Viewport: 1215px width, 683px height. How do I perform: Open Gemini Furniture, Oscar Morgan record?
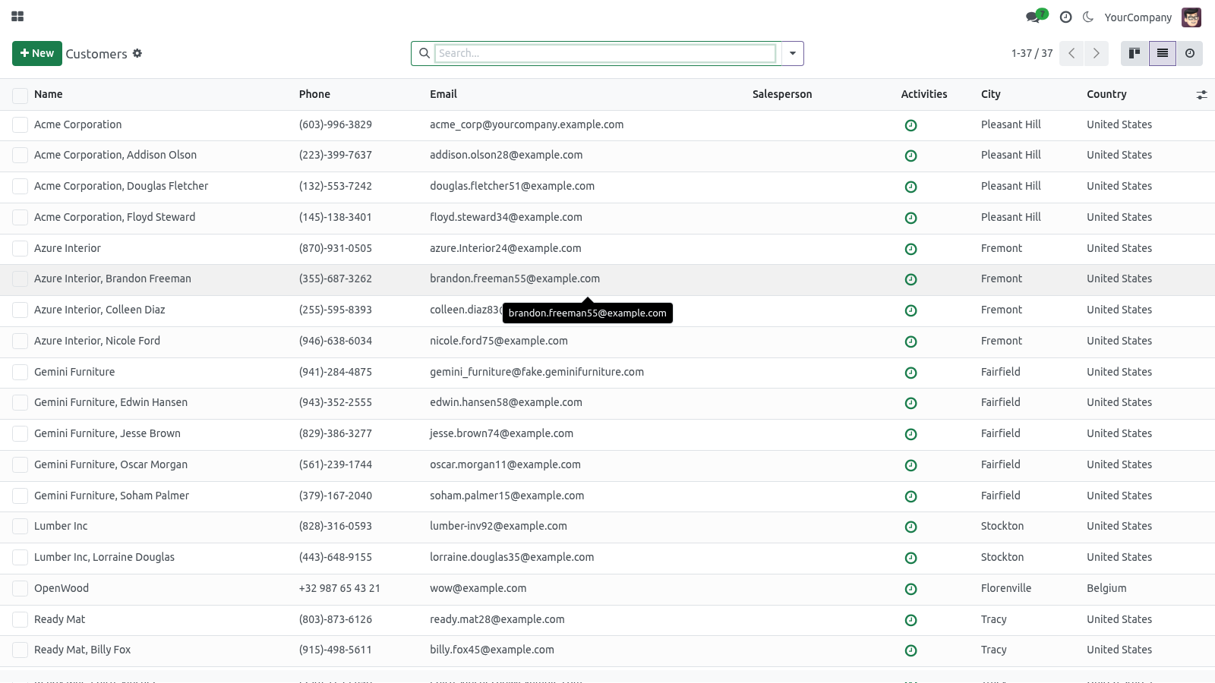pyautogui.click(x=111, y=464)
